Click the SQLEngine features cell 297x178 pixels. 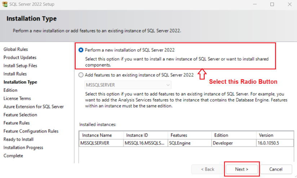(190, 143)
